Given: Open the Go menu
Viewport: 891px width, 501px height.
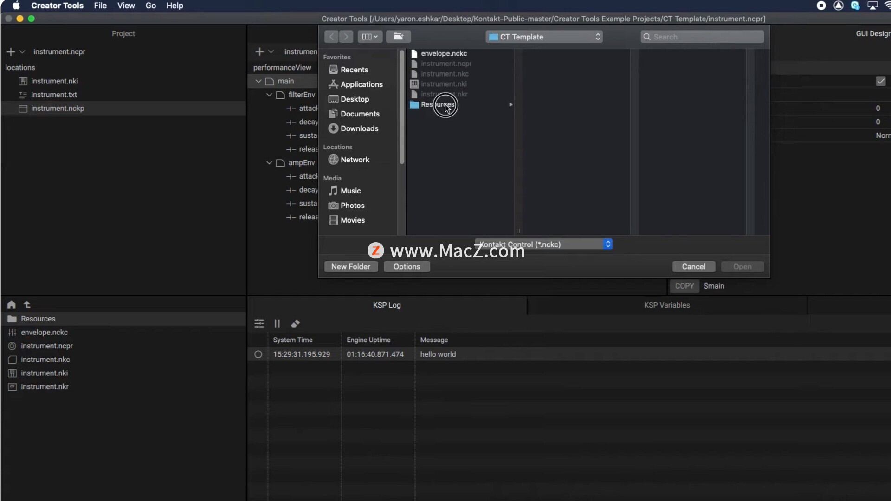Looking at the screenshot, I should (x=151, y=6).
